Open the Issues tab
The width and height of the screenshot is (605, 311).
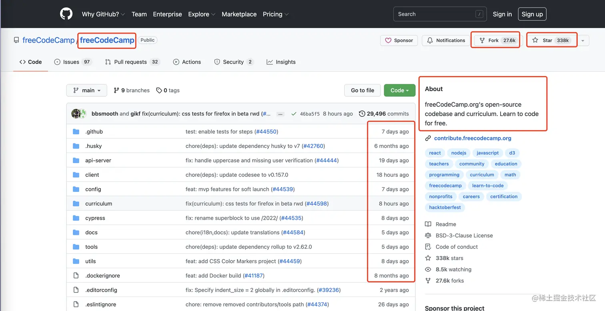coord(73,62)
